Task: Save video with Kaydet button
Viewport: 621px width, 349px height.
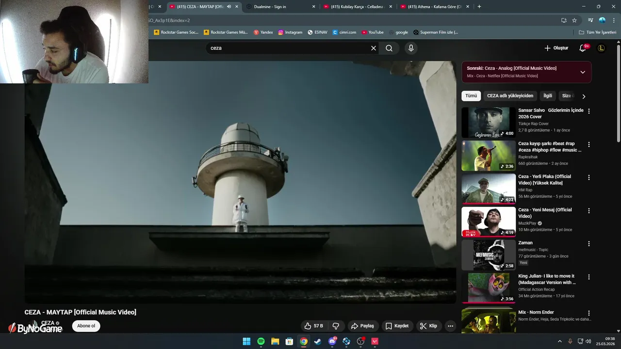Action: coord(397,326)
